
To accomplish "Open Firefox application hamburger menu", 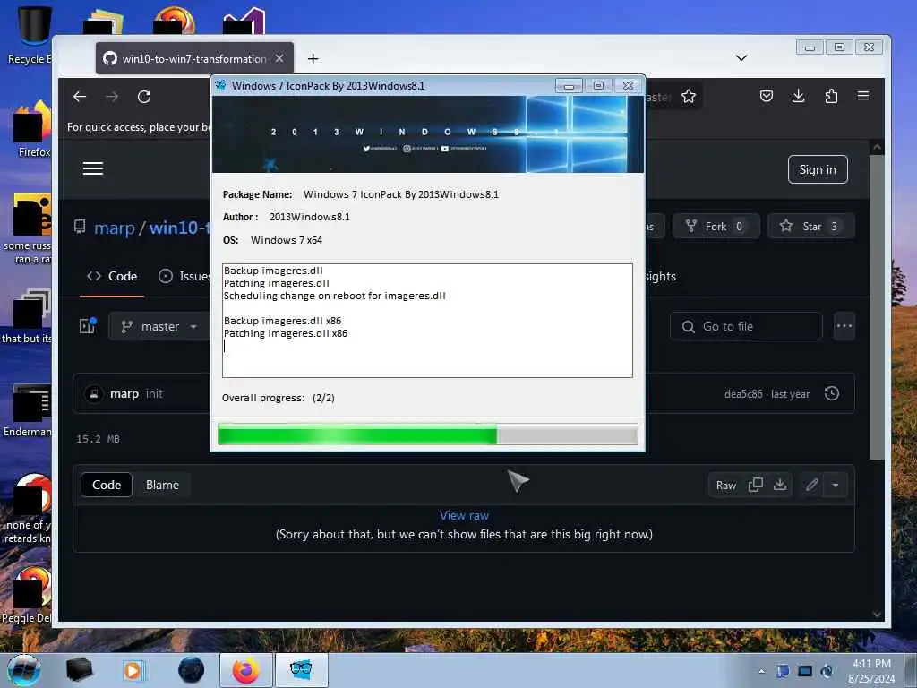I will tap(863, 96).
